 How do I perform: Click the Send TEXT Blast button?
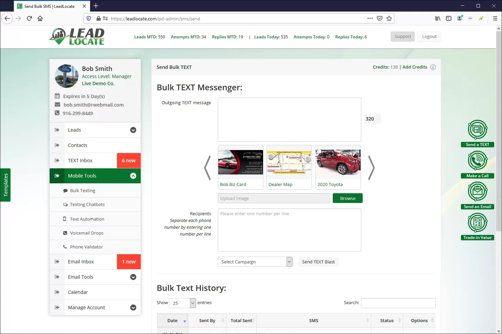click(318, 262)
